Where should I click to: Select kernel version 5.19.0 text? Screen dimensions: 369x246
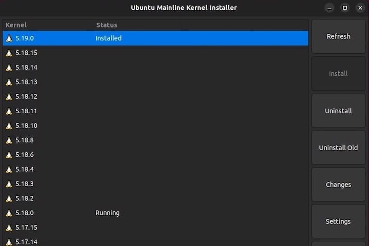(x=25, y=38)
